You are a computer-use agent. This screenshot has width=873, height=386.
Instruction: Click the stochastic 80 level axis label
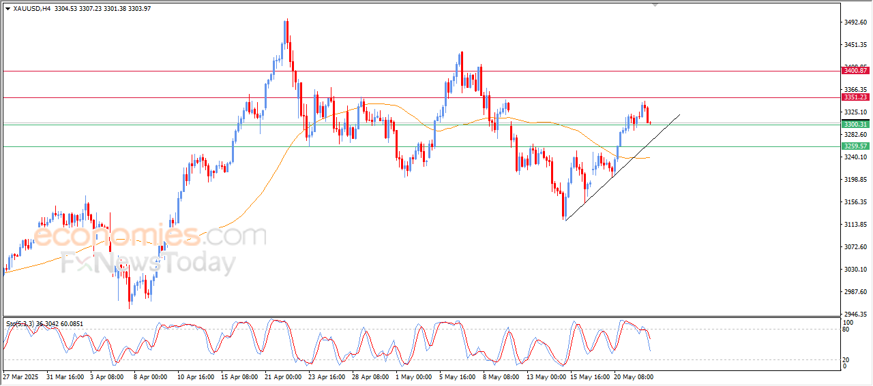846,329
